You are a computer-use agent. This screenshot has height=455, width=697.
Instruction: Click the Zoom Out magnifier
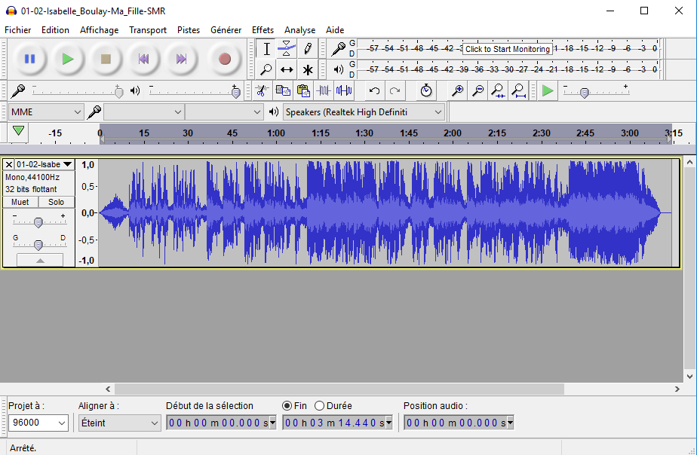tap(477, 91)
